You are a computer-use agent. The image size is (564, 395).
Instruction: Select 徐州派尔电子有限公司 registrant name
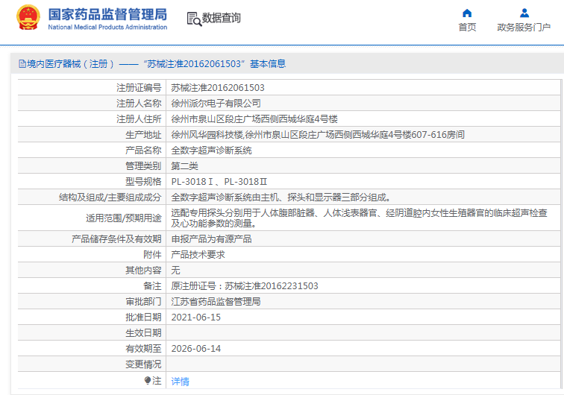coord(216,104)
